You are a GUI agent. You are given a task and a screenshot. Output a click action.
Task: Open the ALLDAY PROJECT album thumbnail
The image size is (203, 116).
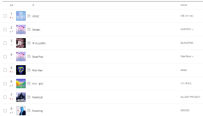click(21, 97)
